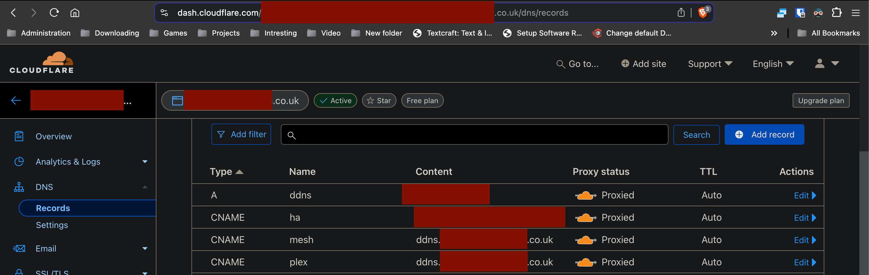Click the Proxied cloud icon on plex row
The width and height of the screenshot is (869, 275).
pos(586,262)
